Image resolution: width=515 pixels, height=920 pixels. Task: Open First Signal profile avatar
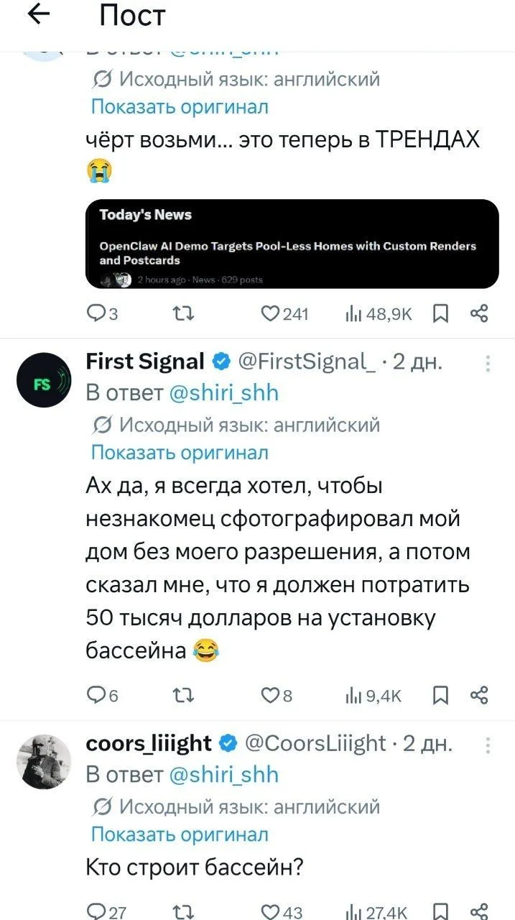pyautogui.click(x=44, y=380)
